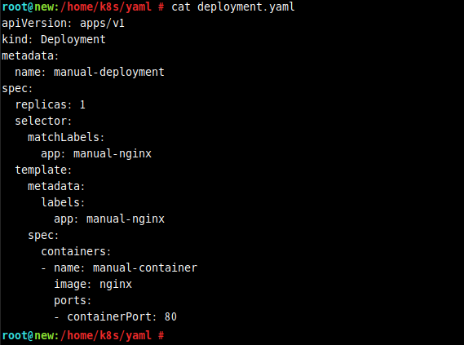This screenshot has width=464, height=345.
Task: Click the 'ports:' key
Action: 73,301
